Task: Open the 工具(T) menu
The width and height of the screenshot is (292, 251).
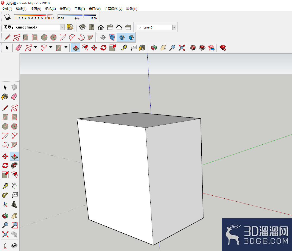Action: coord(80,9)
